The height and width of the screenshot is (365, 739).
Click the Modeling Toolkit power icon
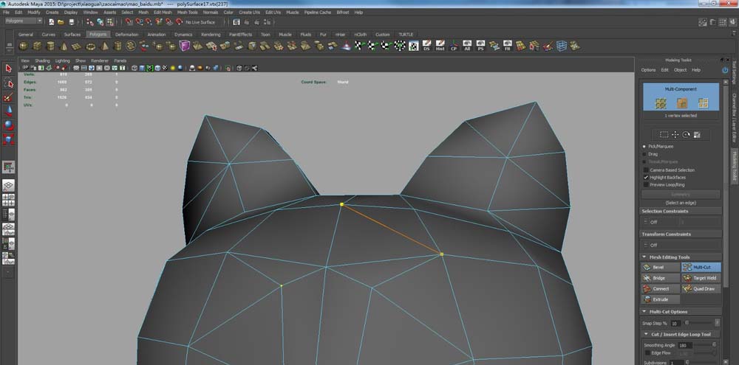725,70
